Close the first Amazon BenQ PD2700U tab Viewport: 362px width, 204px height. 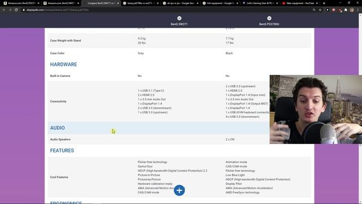(x=38, y=3)
